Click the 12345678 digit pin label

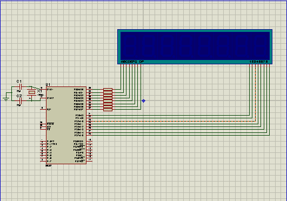point(259,62)
